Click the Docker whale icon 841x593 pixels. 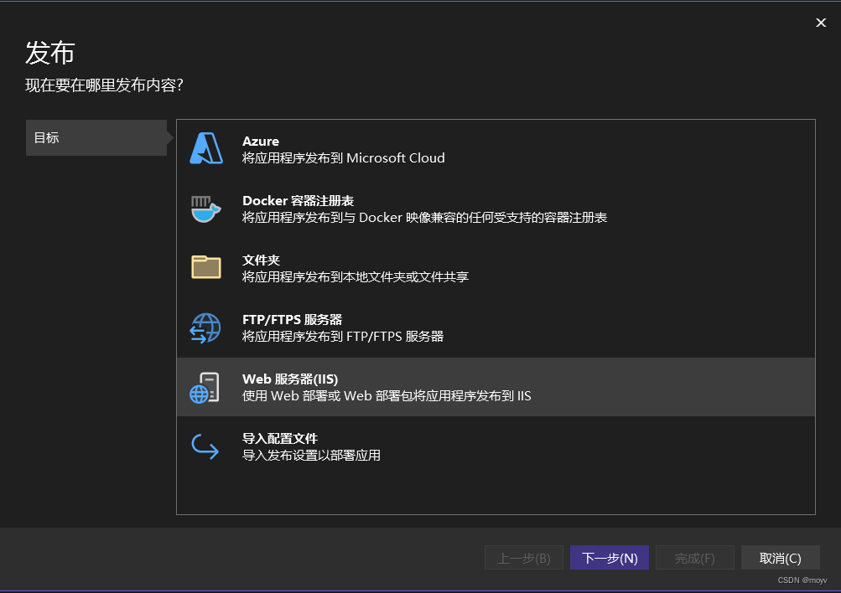pyautogui.click(x=206, y=209)
